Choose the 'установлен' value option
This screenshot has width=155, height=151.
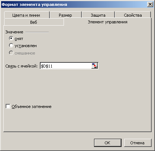click(11, 45)
